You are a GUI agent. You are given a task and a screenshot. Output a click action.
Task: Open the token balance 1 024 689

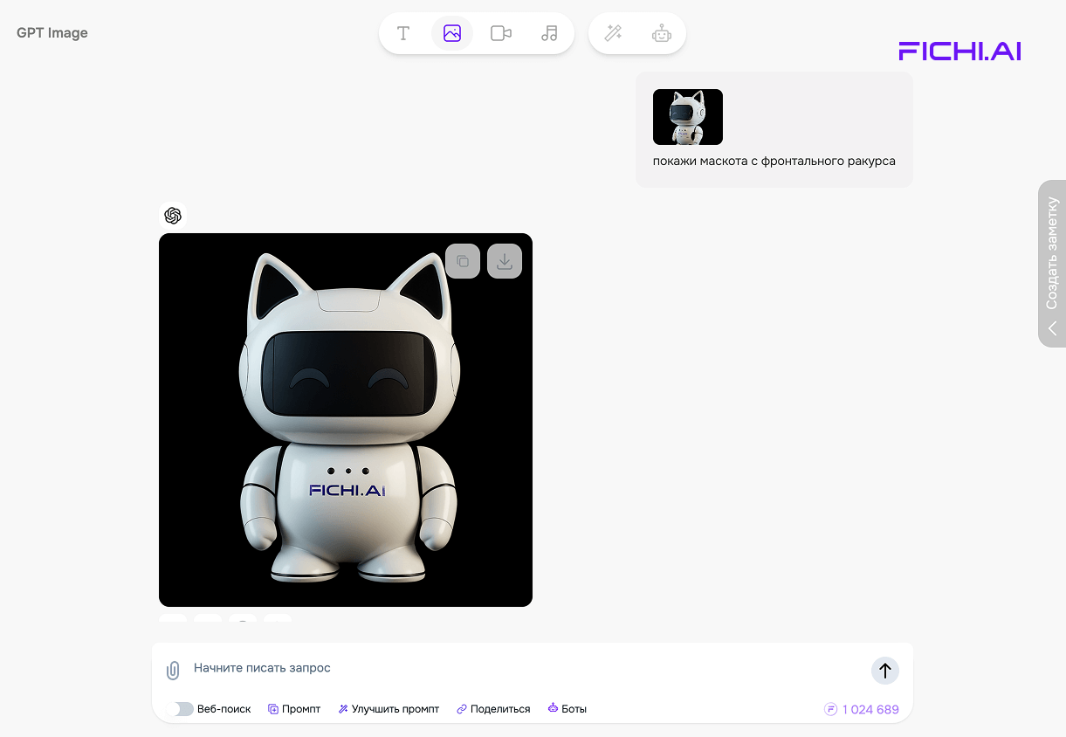pos(862,709)
